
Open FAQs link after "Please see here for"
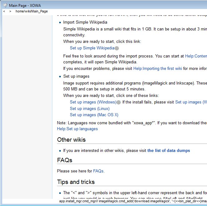98,171
